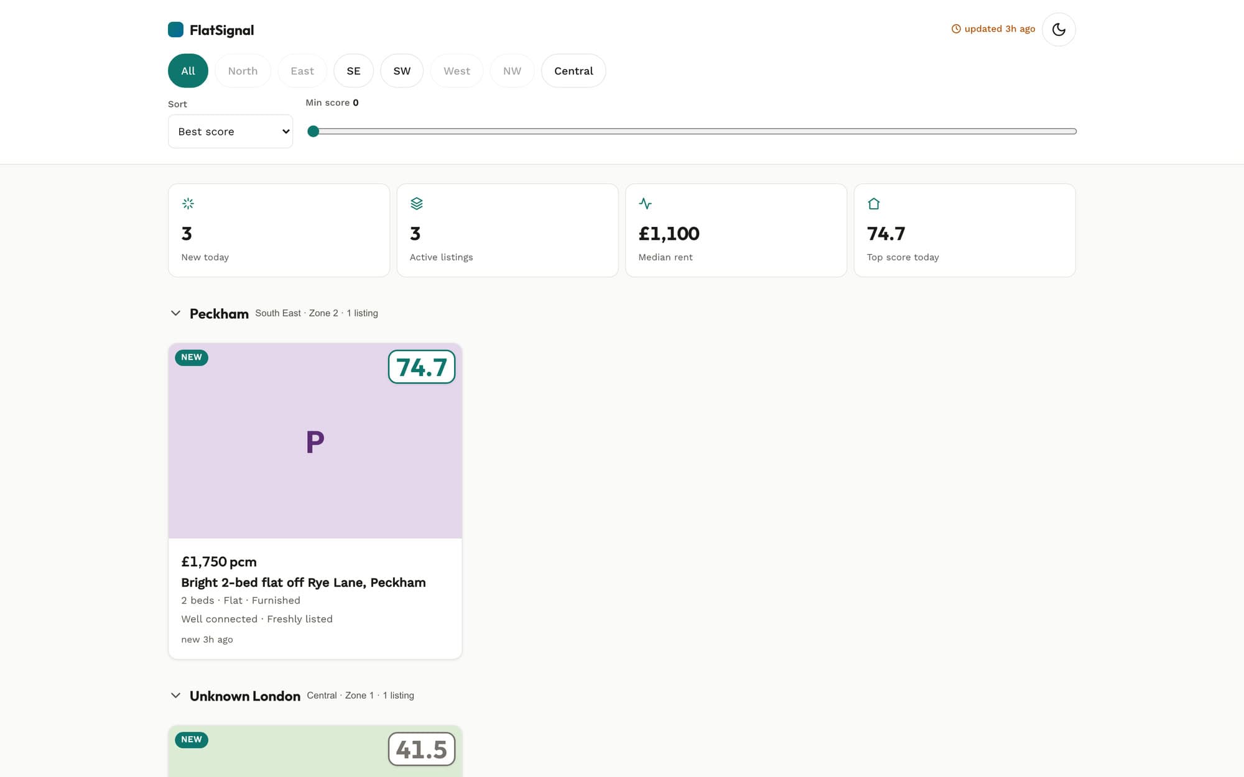Click the FlatSignal brand name
This screenshot has height=777, width=1244.
222,30
